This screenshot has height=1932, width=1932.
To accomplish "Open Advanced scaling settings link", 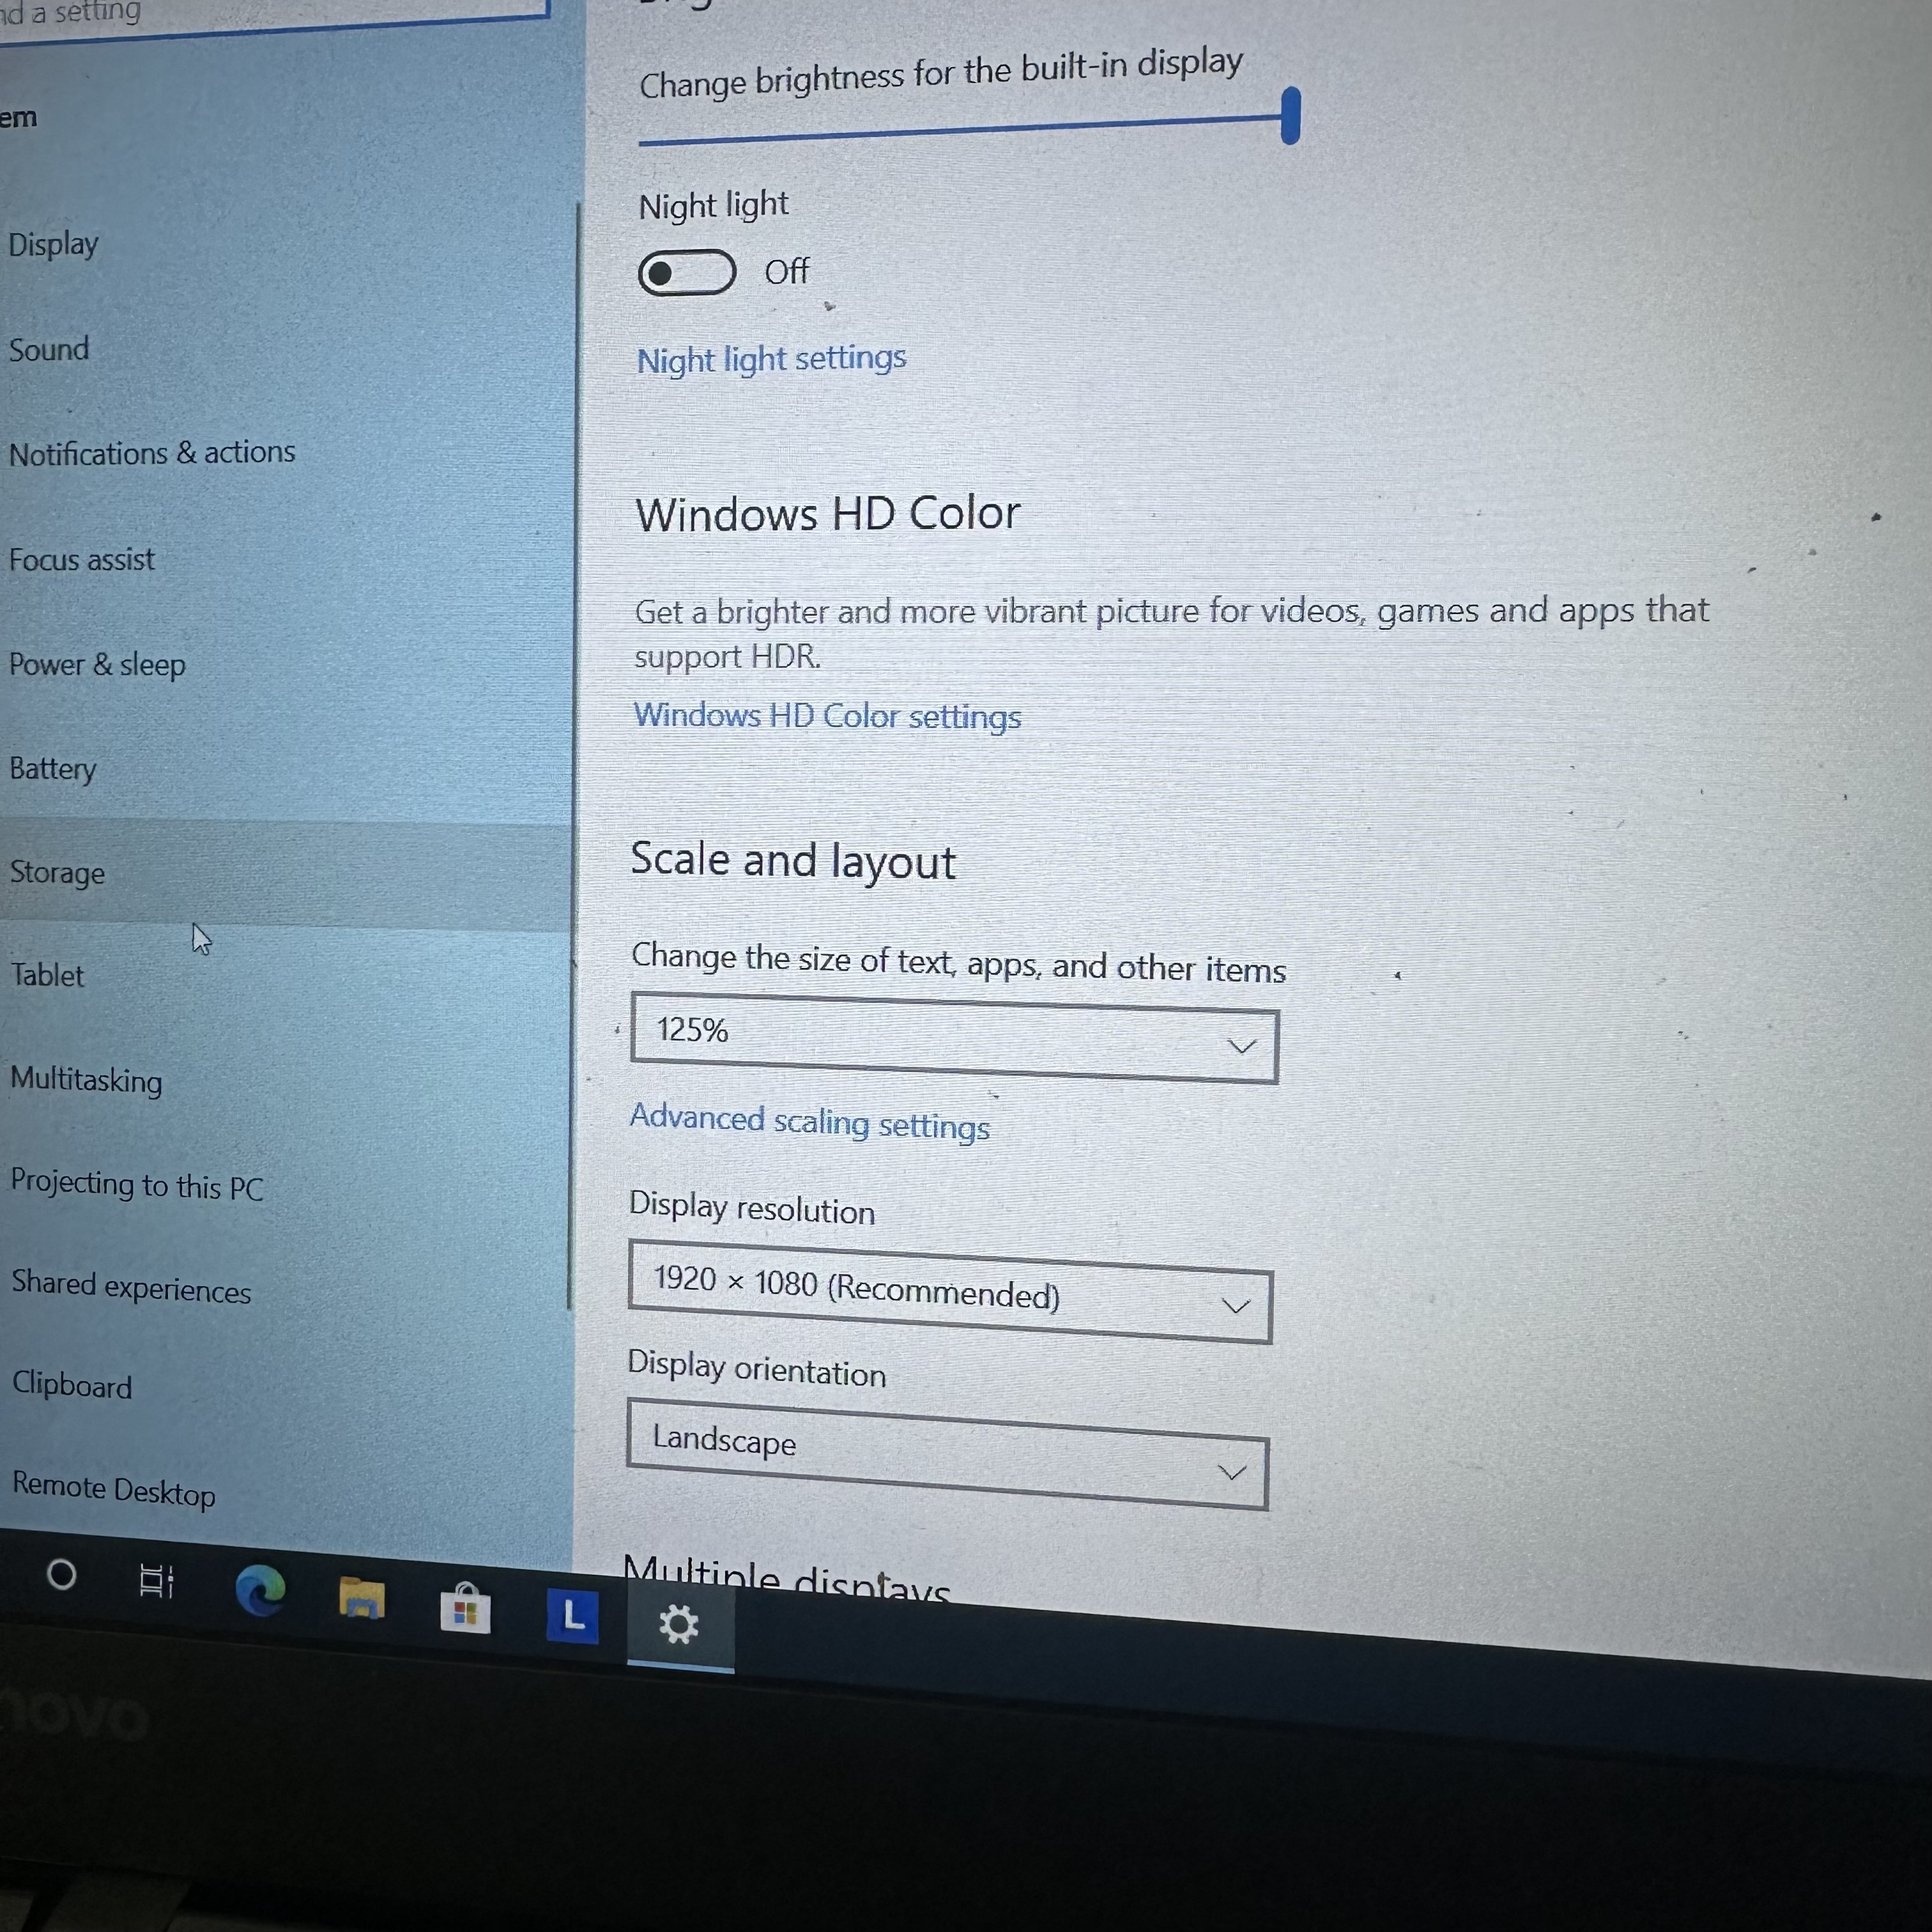I will 810,1122.
